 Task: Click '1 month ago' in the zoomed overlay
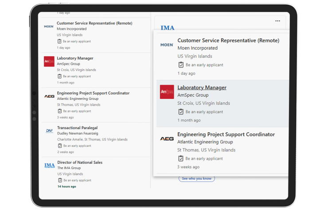click(x=189, y=120)
